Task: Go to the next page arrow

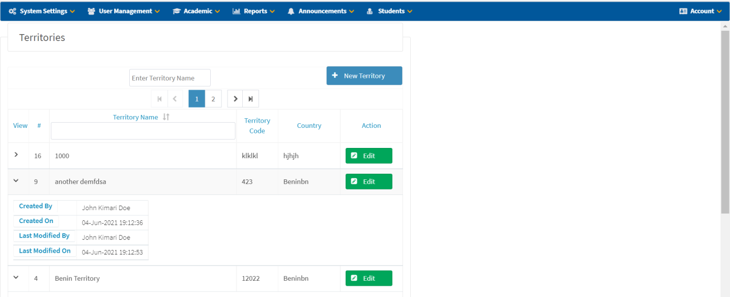Action: pyautogui.click(x=235, y=99)
